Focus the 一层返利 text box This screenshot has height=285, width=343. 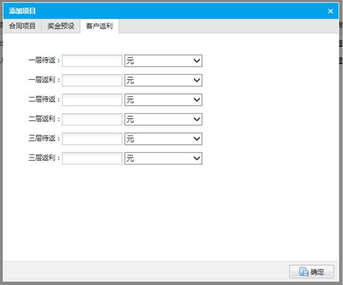click(x=92, y=80)
